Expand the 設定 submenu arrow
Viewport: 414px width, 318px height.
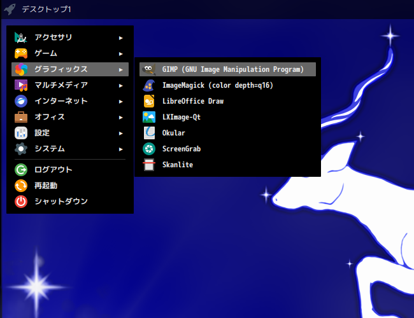coord(120,134)
